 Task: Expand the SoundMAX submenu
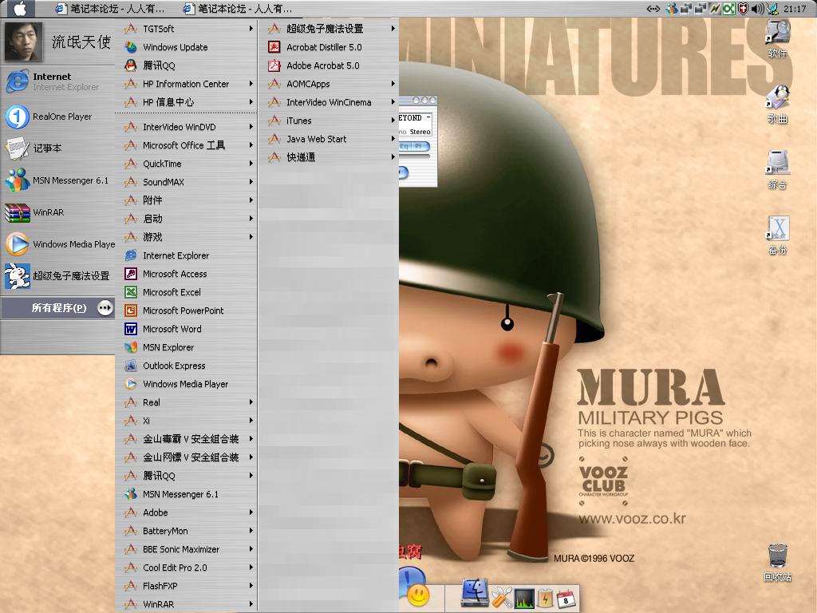(x=186, y=182)
